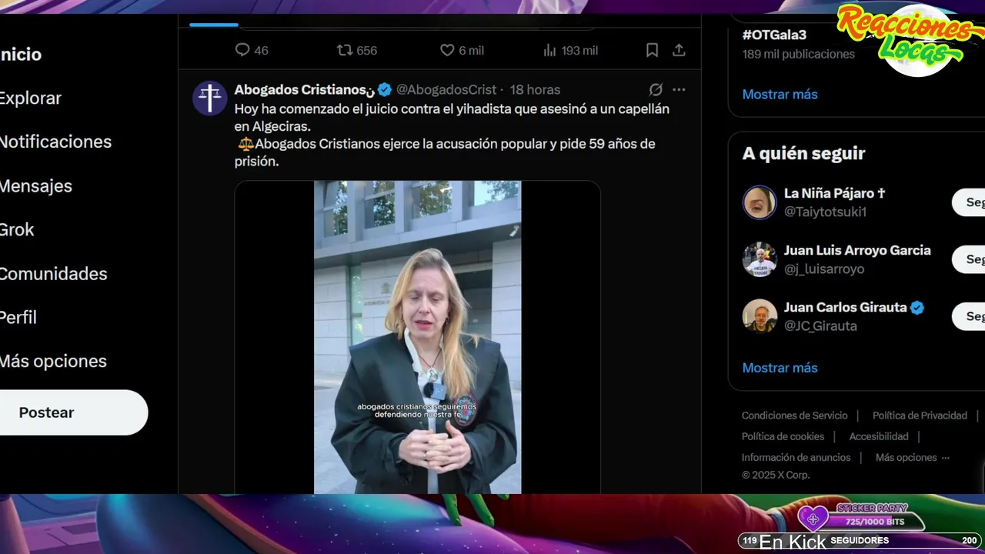Click Mostrar más under A quién seguir
985x554 pixels.
pyautogui.click(x=780, y=368)
